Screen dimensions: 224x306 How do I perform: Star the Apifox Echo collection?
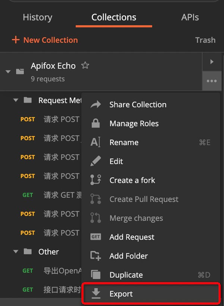[85, 66]
